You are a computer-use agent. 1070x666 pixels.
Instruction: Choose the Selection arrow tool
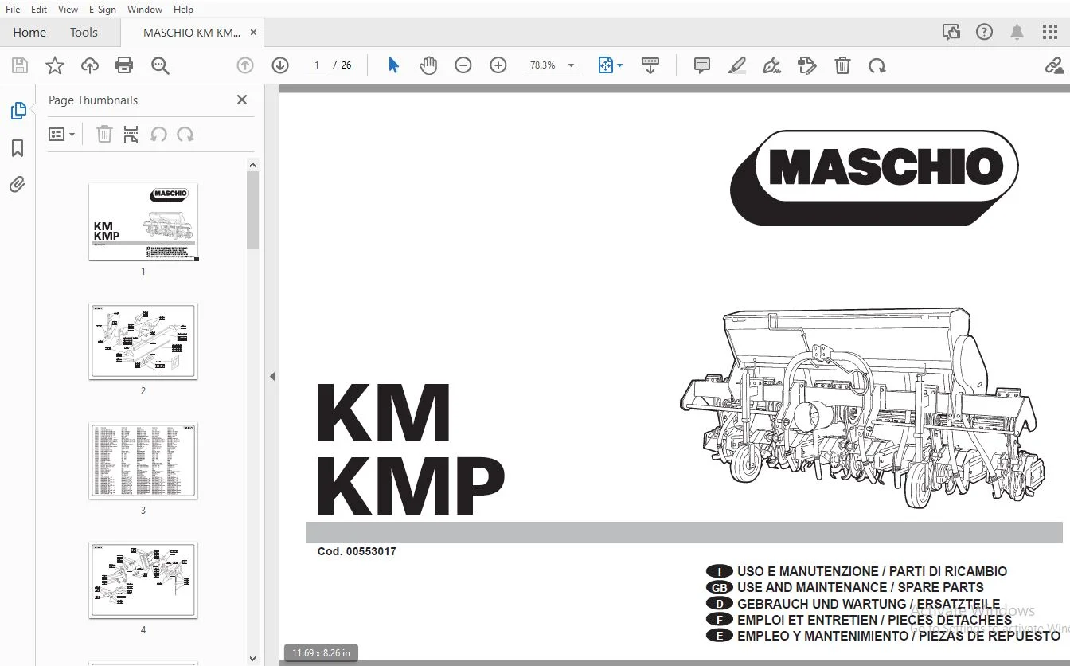pyautogui.click(x=393, y=65)
